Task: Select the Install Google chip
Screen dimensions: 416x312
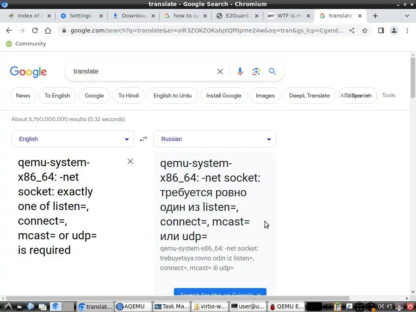Action: [x=224, y=95]
